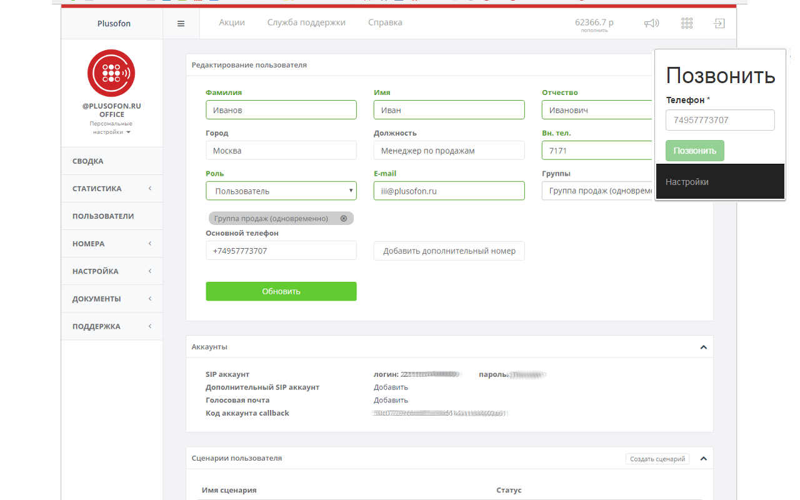Toggle the hamburger sidebar menu icon
The height and width of the screenshot is (500, 800).
pos(181,24)
